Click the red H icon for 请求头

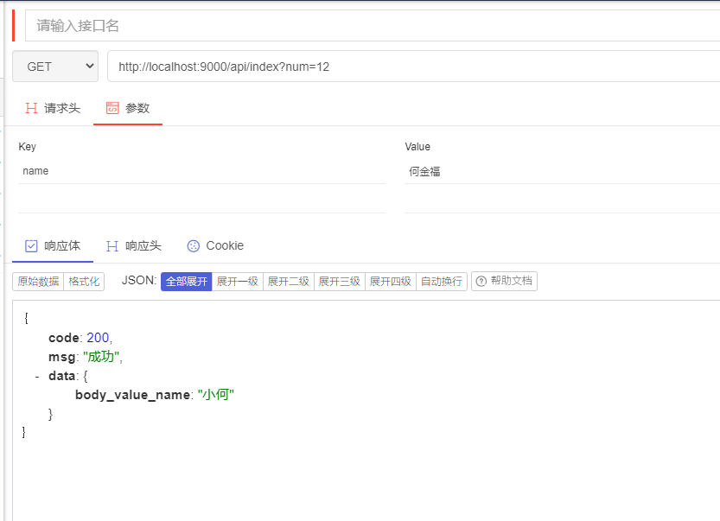(31, 108)
